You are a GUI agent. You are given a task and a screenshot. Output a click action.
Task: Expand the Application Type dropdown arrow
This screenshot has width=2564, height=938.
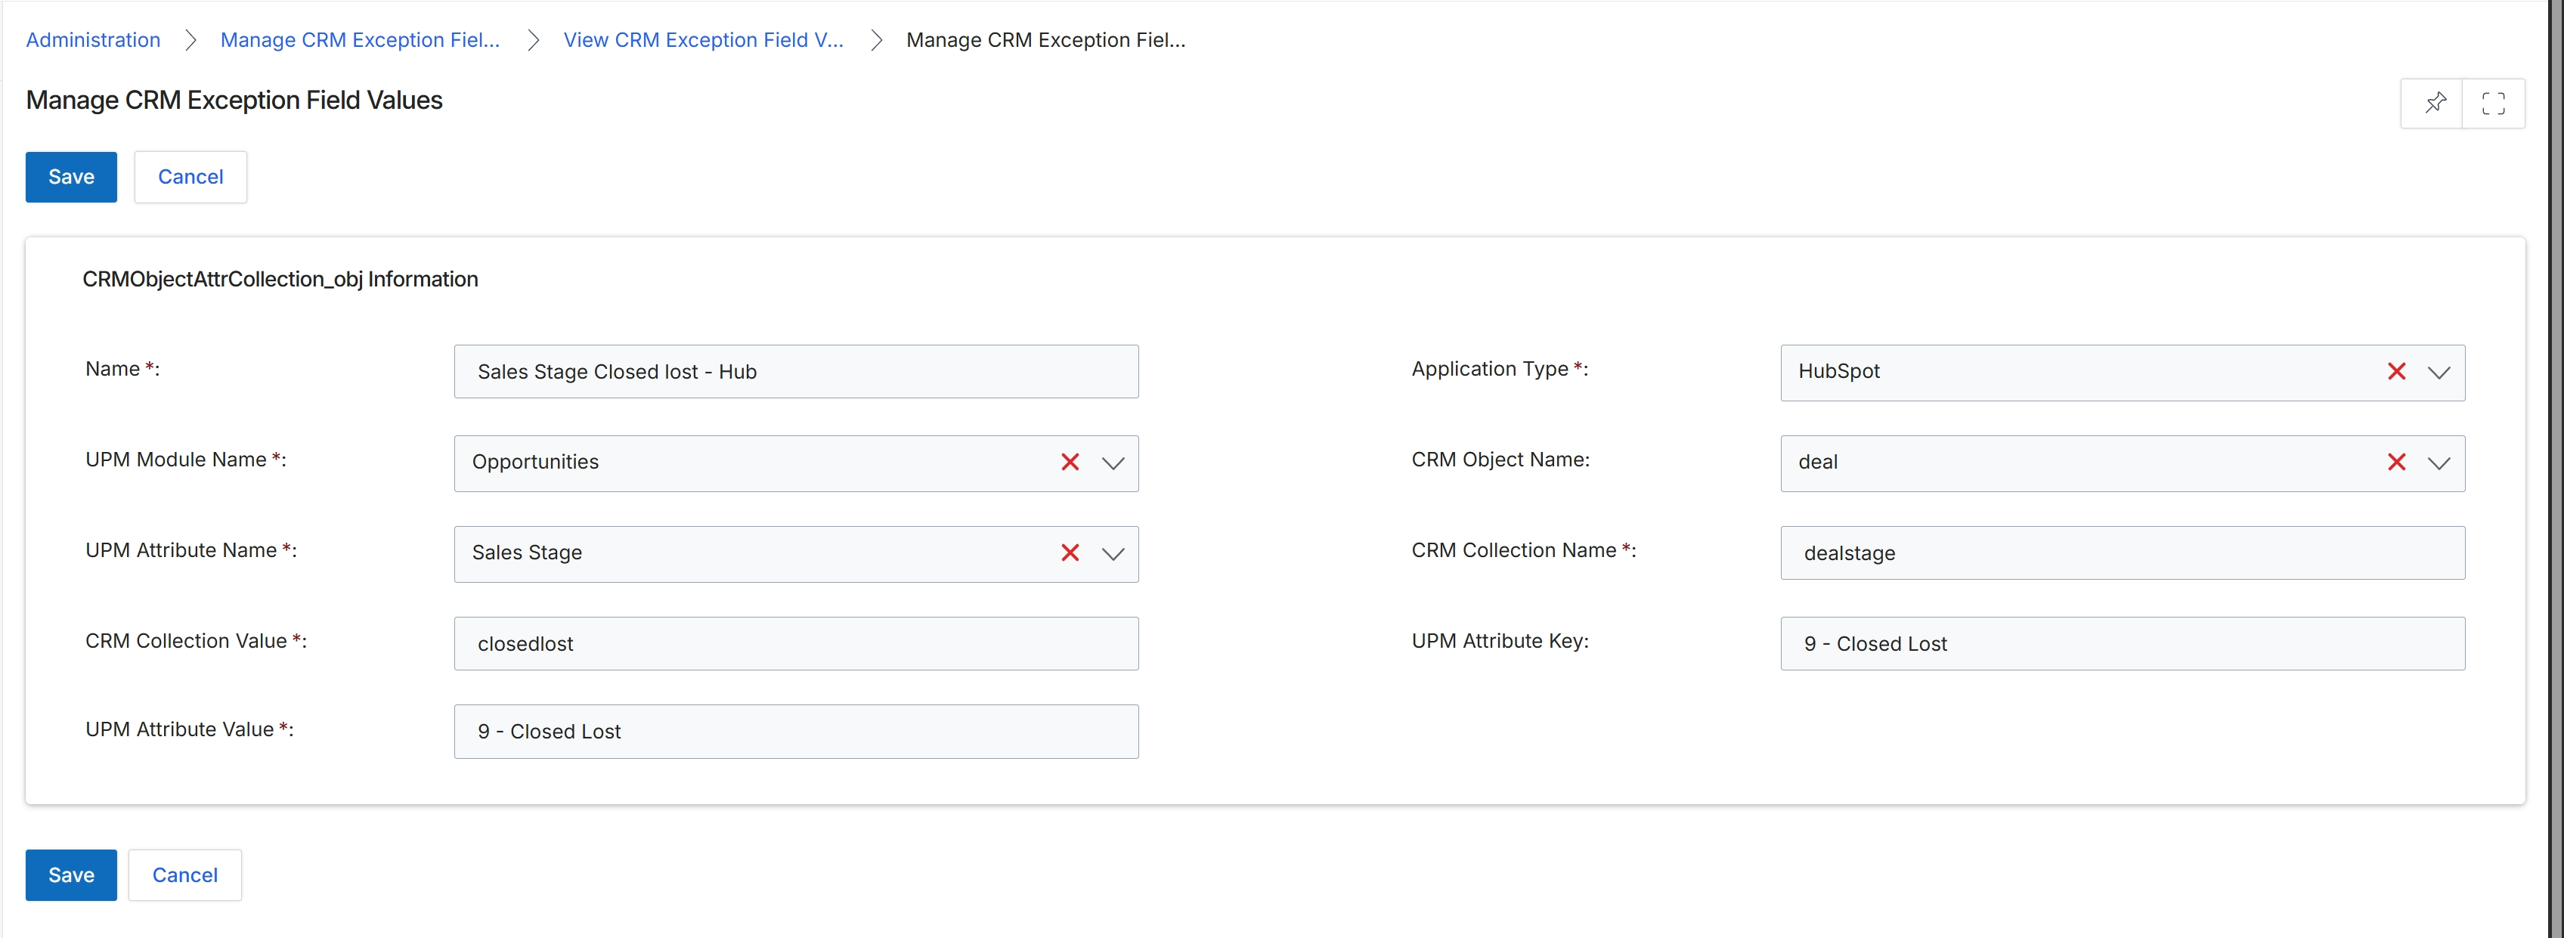[2438, 373]
